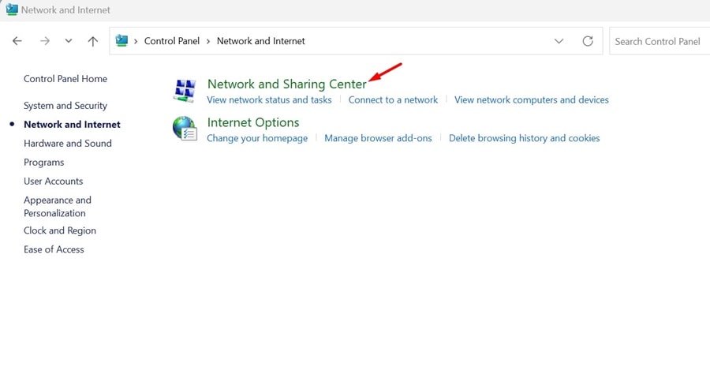Screen dimensions: 710x367
Task: Go back using the back arrow
Action: click(x=17, y=41)
